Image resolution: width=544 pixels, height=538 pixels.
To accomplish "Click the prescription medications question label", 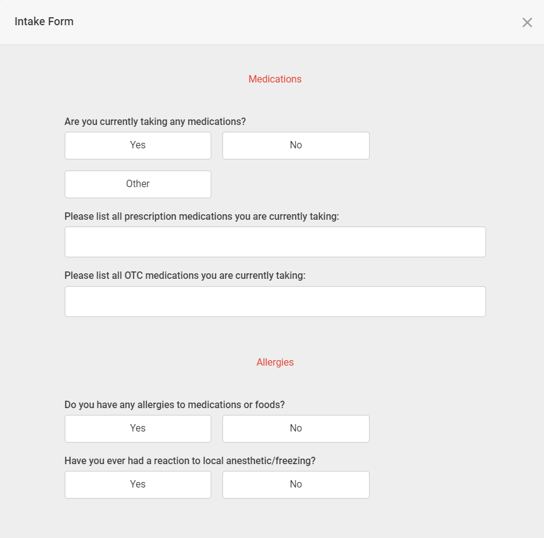I will [x=201, y=216].
